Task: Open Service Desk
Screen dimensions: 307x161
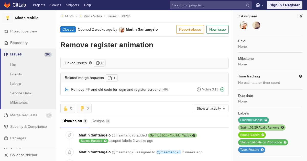Action: 21,93
